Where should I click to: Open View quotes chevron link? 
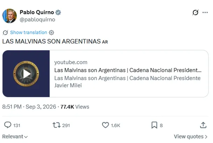pos(191,136)
